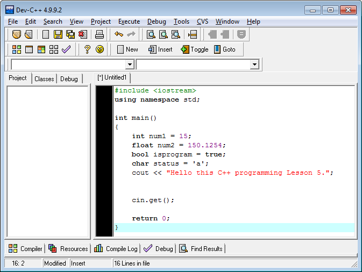
Task: Switch to the Debug side panel tab
Action: point(69,79)
